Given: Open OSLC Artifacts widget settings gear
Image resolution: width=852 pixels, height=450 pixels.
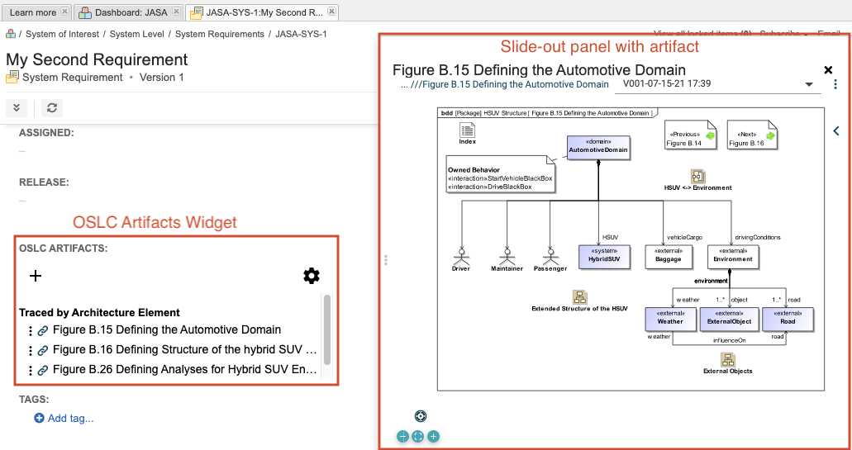Looking at the screenshot, I should point(312,276).
